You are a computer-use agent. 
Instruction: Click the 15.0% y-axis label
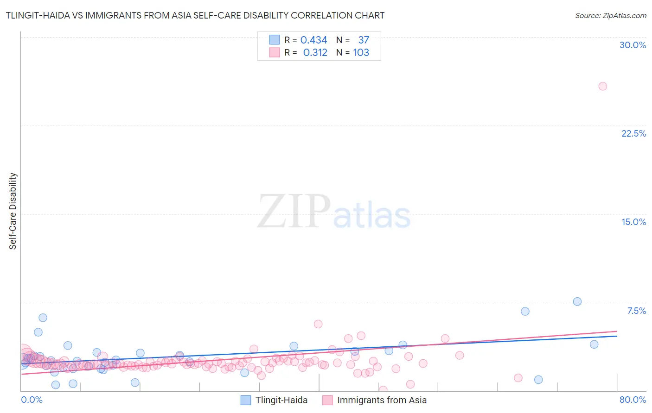633,222
